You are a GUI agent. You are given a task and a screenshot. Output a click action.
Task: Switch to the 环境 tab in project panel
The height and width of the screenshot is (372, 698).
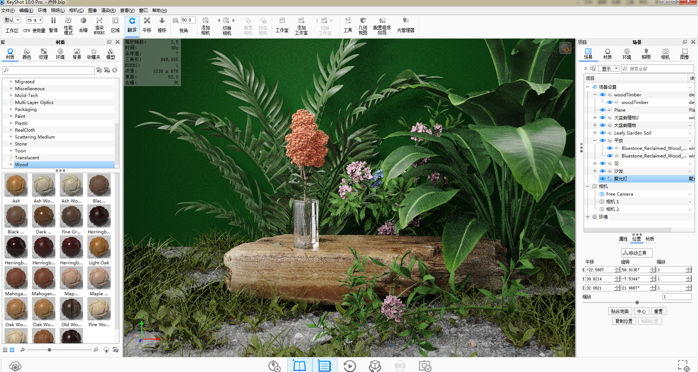pos(627,54)
